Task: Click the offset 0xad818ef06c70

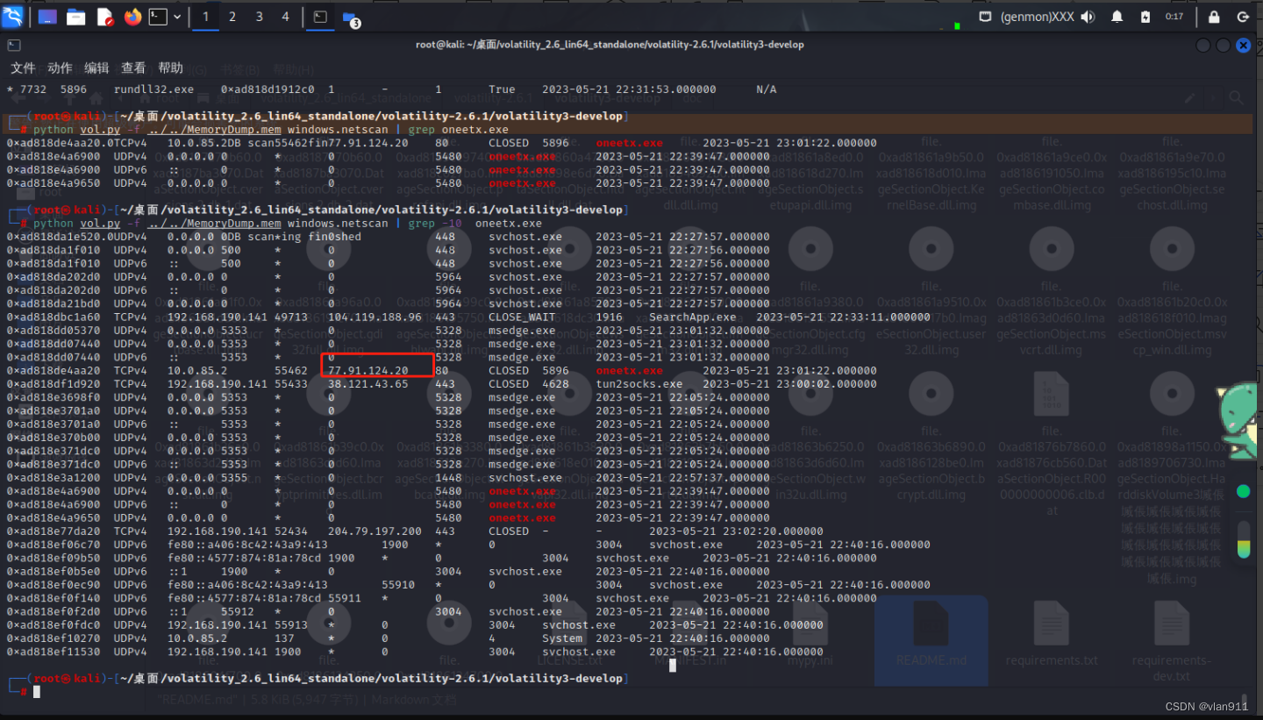Action: point(54,545)
